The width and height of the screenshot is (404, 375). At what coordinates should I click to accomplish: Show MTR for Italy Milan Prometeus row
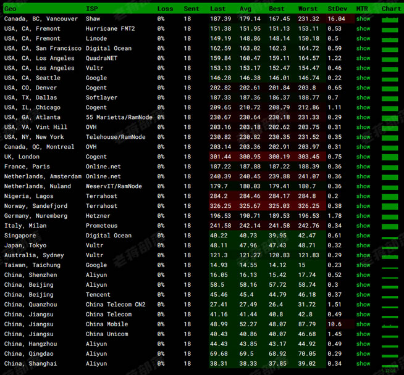click(x=363, y=226)
